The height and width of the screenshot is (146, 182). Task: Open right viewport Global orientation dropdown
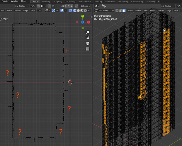tap(168, 6)
